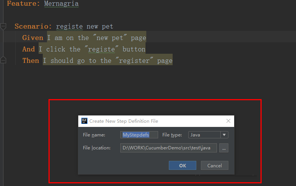Click the 'File location:' label

(97, 148)
